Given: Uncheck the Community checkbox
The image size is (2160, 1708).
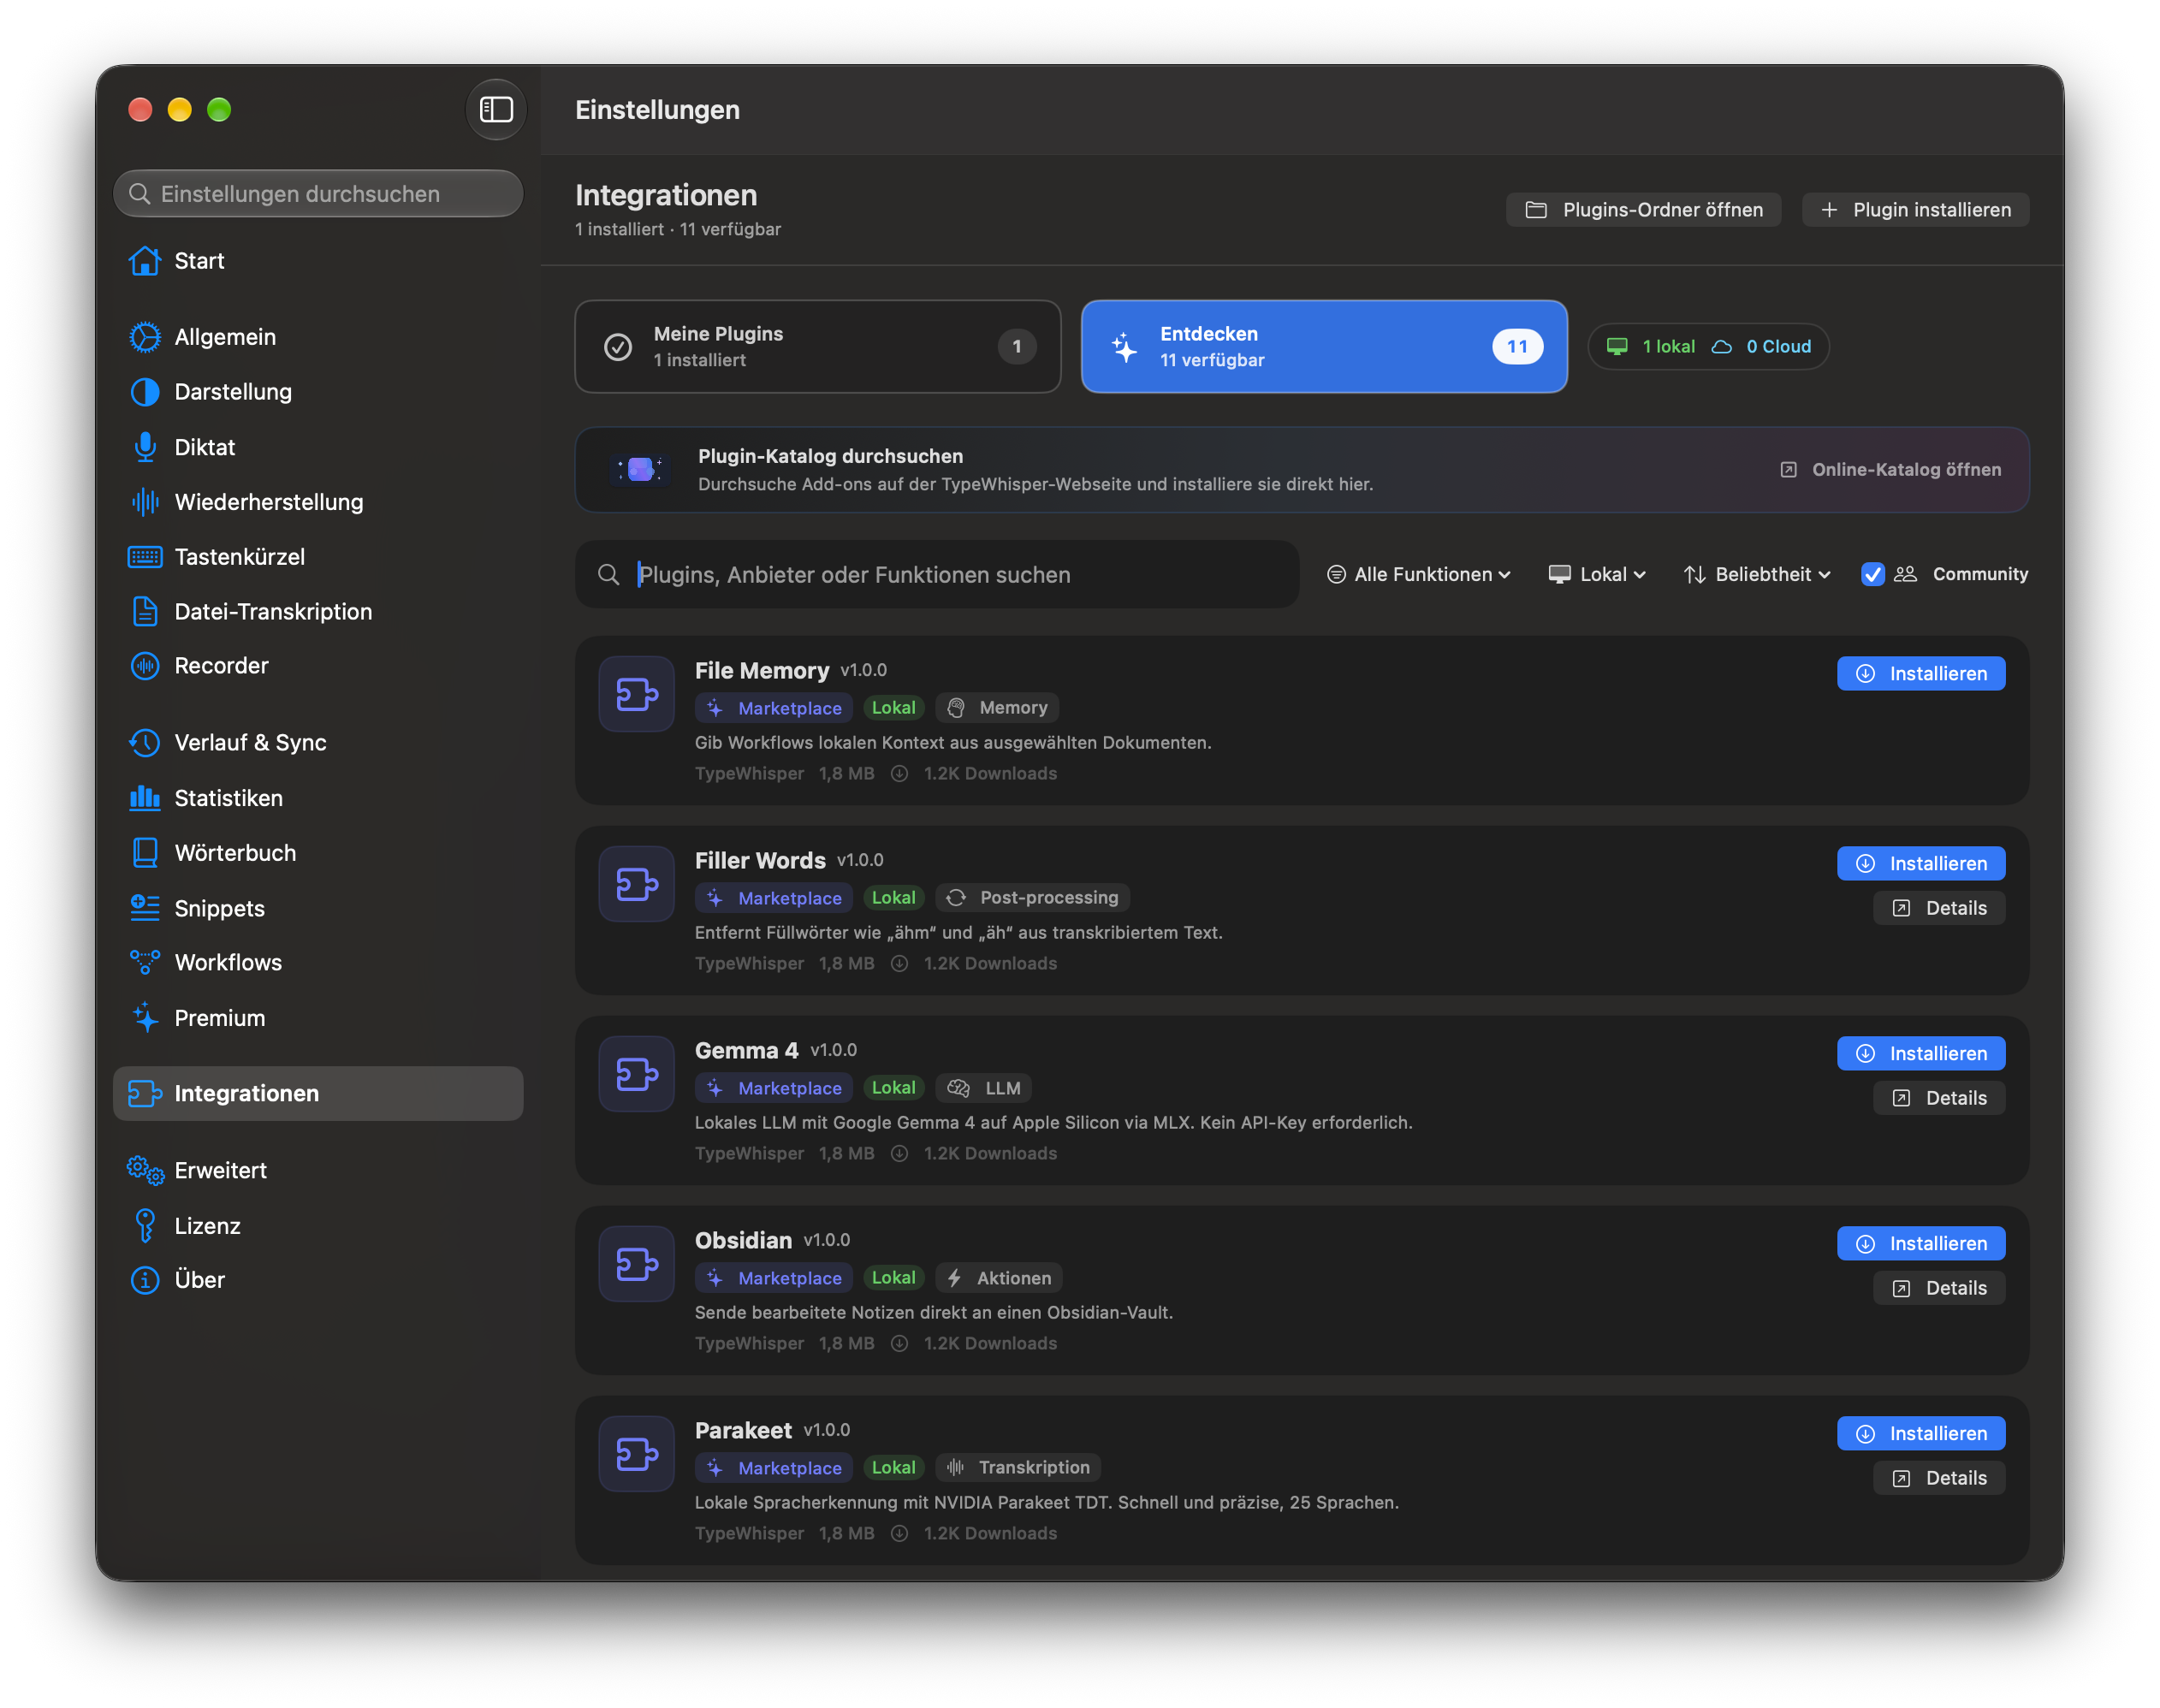Looking at the screenshot, I should pyautogui.click(x=1872, y=574).
